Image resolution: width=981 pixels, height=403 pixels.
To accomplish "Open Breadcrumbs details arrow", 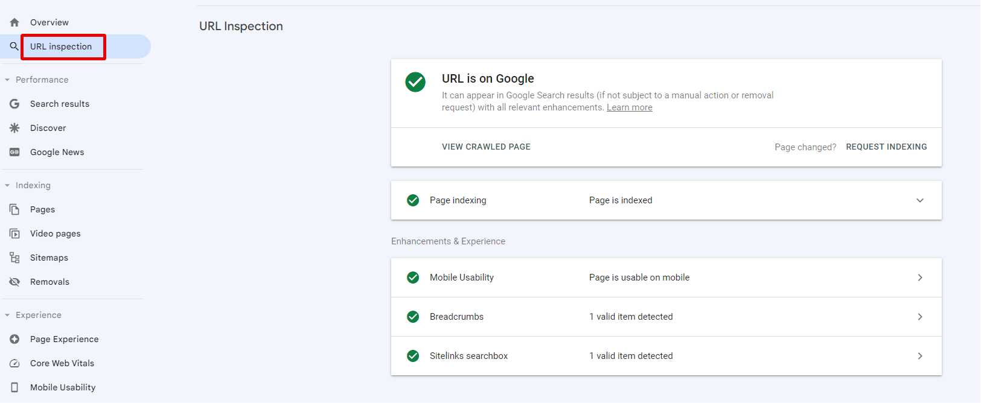I will tap(920, 317).
